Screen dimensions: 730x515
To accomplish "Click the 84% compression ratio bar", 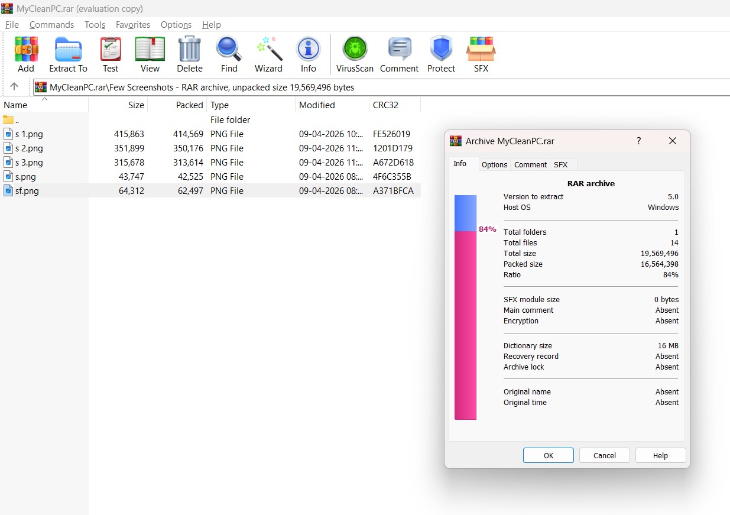I will pyautogui.click(x=465, y=307).
